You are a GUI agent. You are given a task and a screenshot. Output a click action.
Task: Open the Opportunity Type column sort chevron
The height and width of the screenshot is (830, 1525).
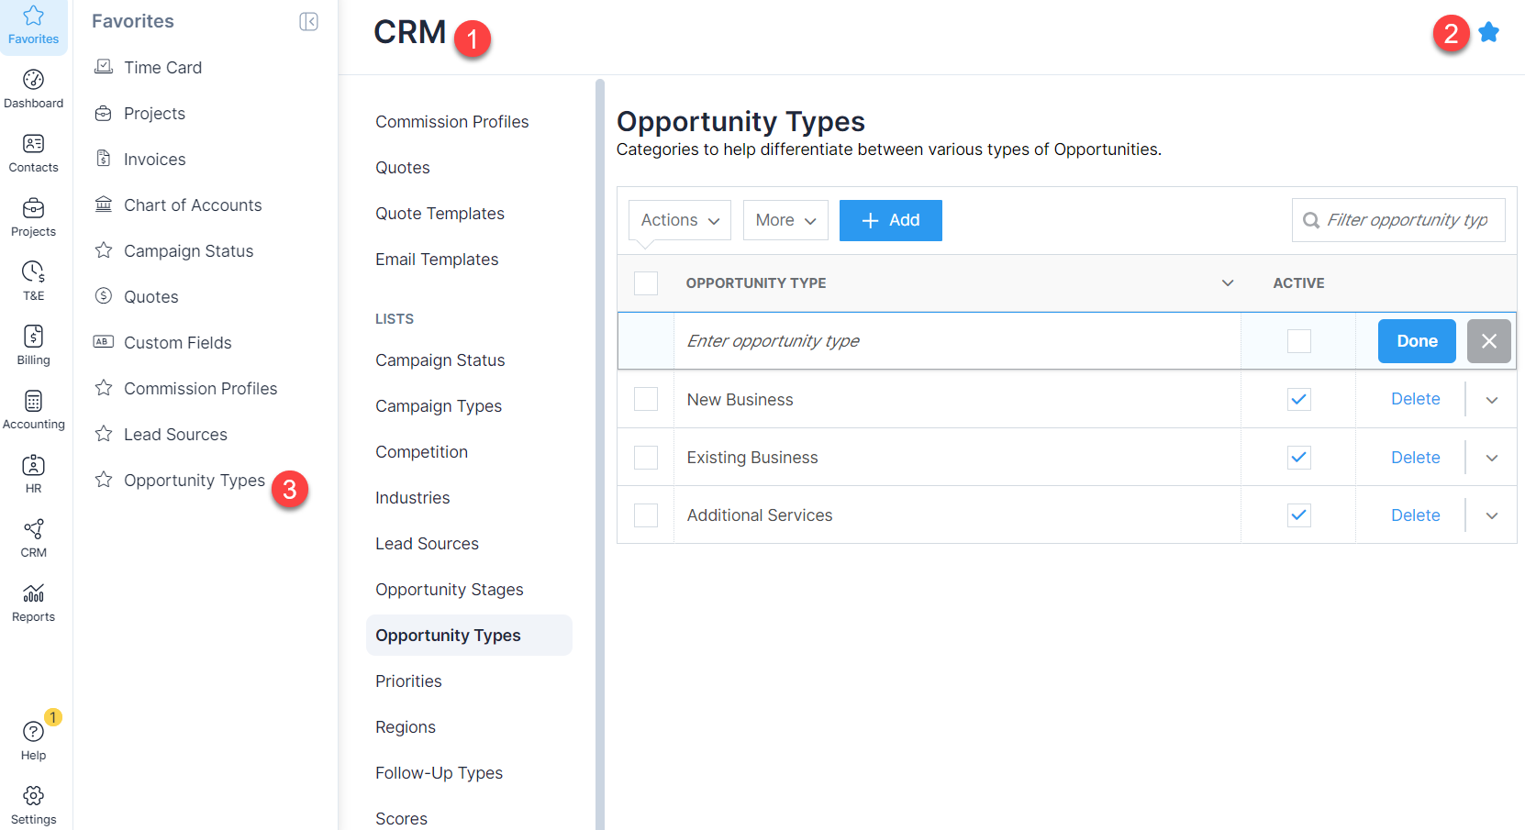[1228, 283]
